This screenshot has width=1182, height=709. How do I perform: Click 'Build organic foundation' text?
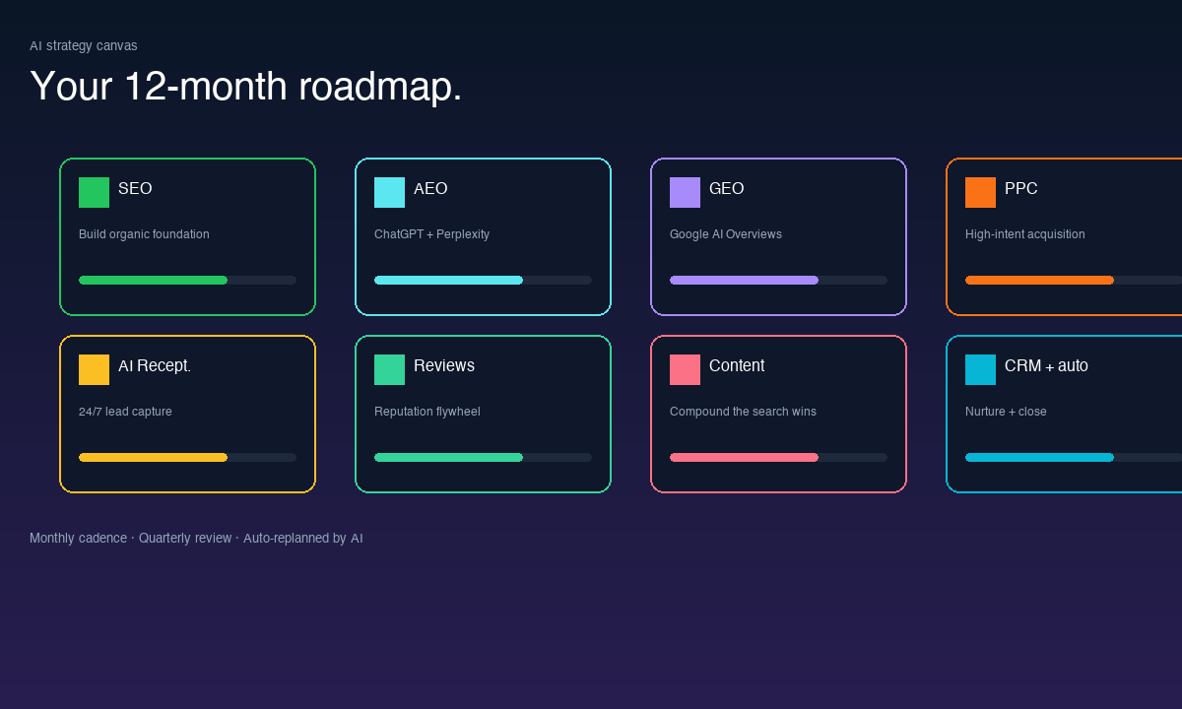144,234
